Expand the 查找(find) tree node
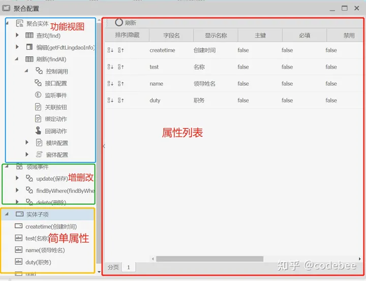The width and height of the screenshot is (366, 281). click(17, 35)
